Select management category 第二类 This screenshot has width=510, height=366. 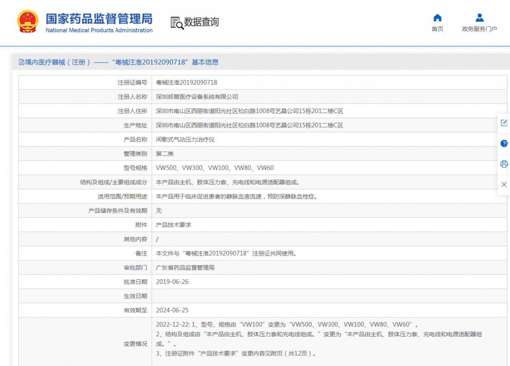165,153
